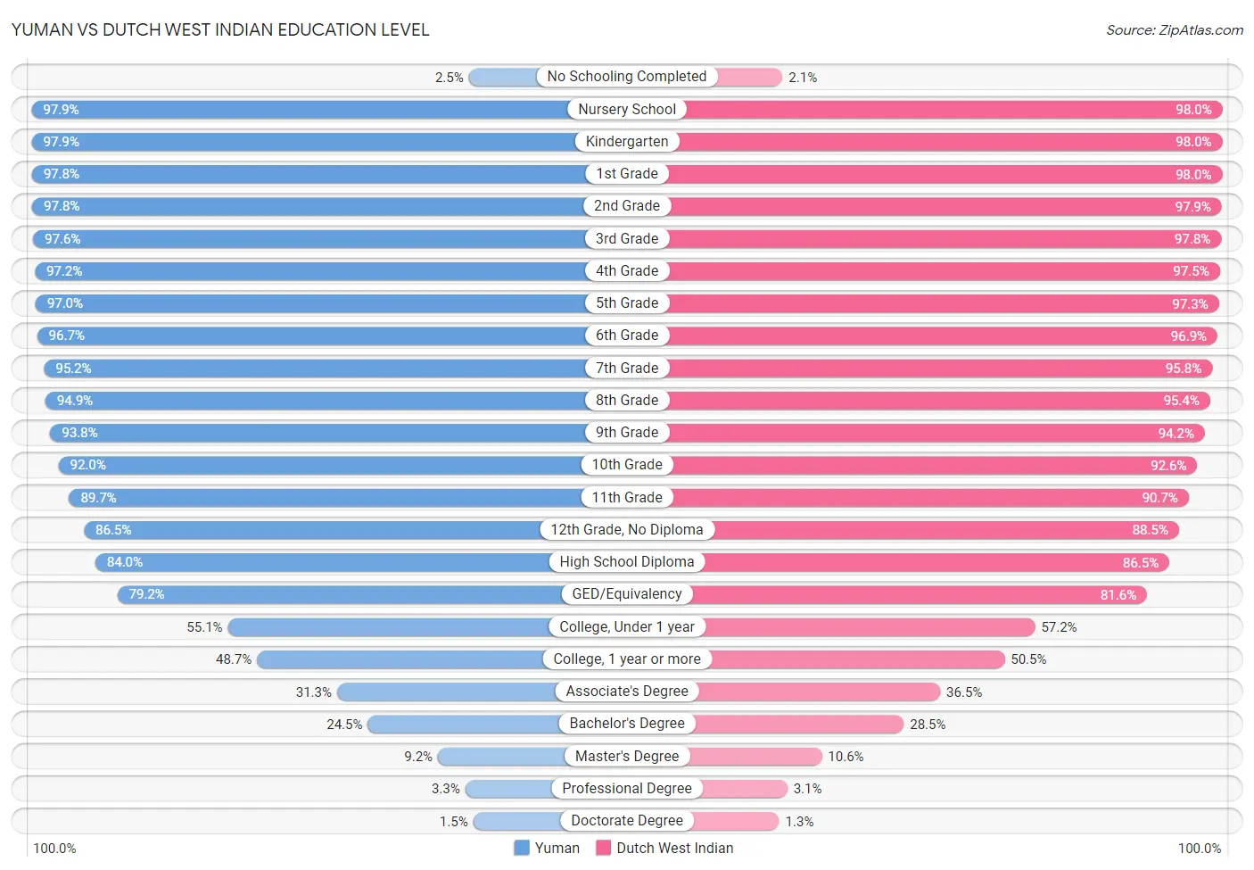
Task: Click the Dutch West Indian pink legend swatch
Action: [x=604, y=848]
